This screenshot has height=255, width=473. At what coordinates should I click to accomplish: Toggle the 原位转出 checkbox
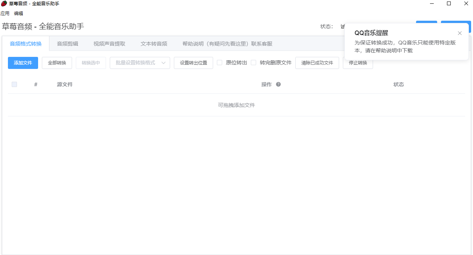(220, 63)
